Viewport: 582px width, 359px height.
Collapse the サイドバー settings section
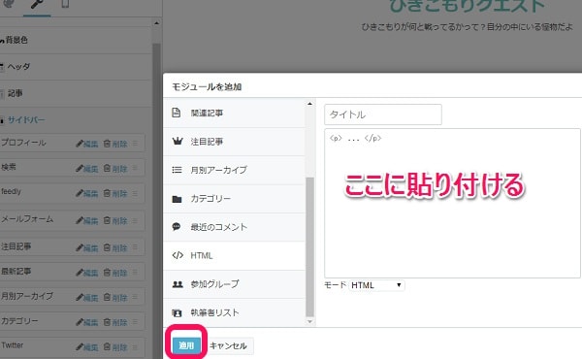[x=76, y=120]
